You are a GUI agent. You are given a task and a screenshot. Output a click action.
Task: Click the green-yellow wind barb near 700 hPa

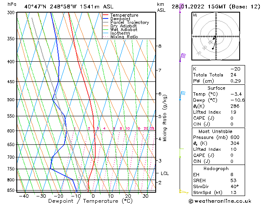(x=181, y=153)
